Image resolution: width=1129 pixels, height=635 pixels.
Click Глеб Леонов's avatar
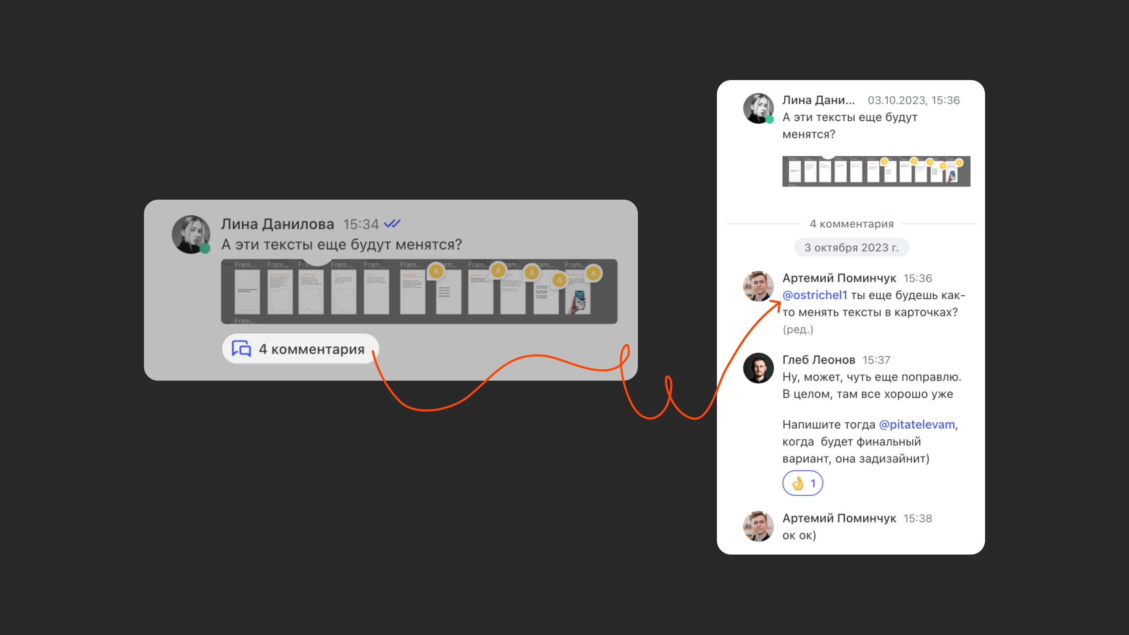coord(758,368)
